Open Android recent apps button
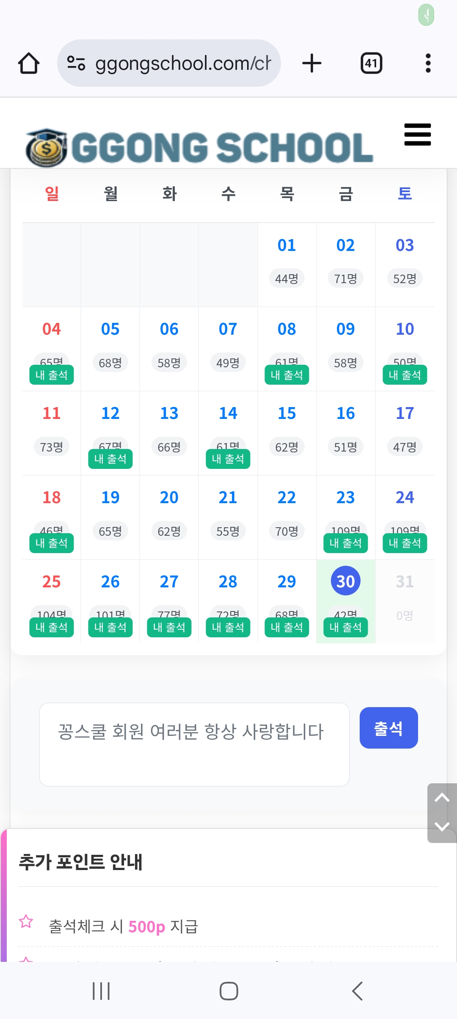The width and height of the screenshot is (457, 1019). (x=101, y=991)
